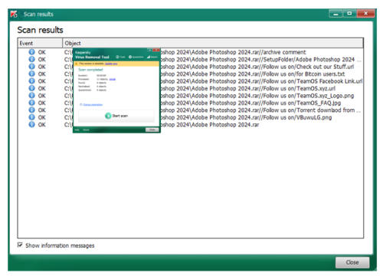Close Scan results with bottom Close button

352,262
